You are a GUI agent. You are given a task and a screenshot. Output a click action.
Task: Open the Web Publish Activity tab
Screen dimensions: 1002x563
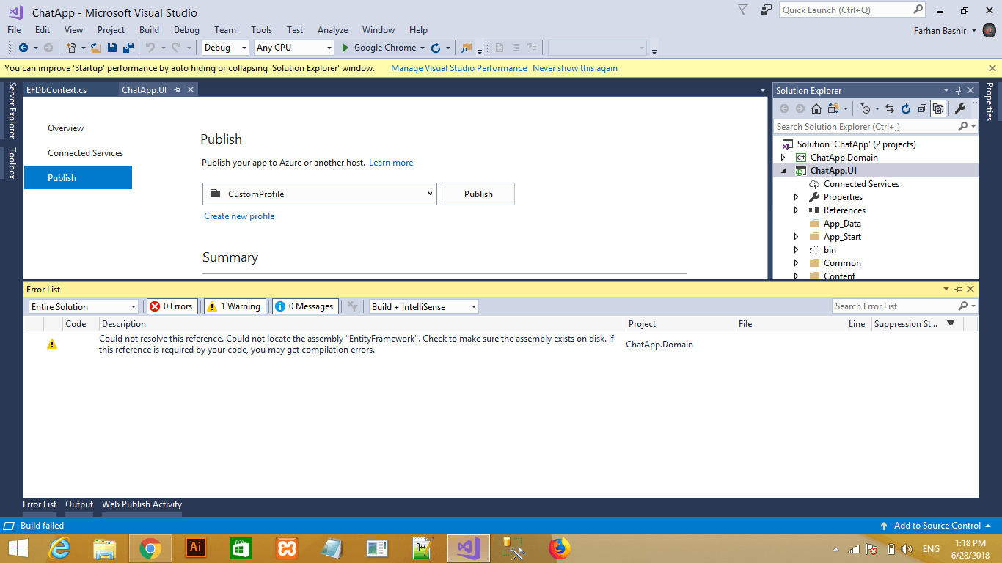pyautogui.click(x=142, y=504)
